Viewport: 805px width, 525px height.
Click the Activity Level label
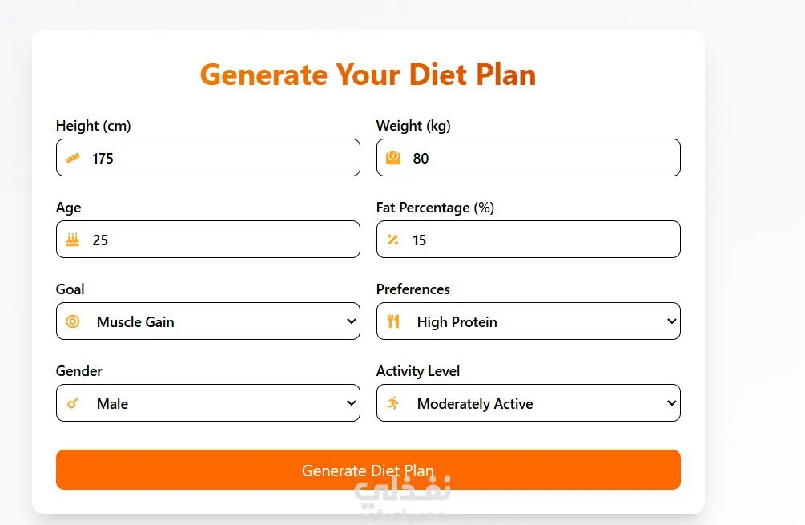[418, 371]
